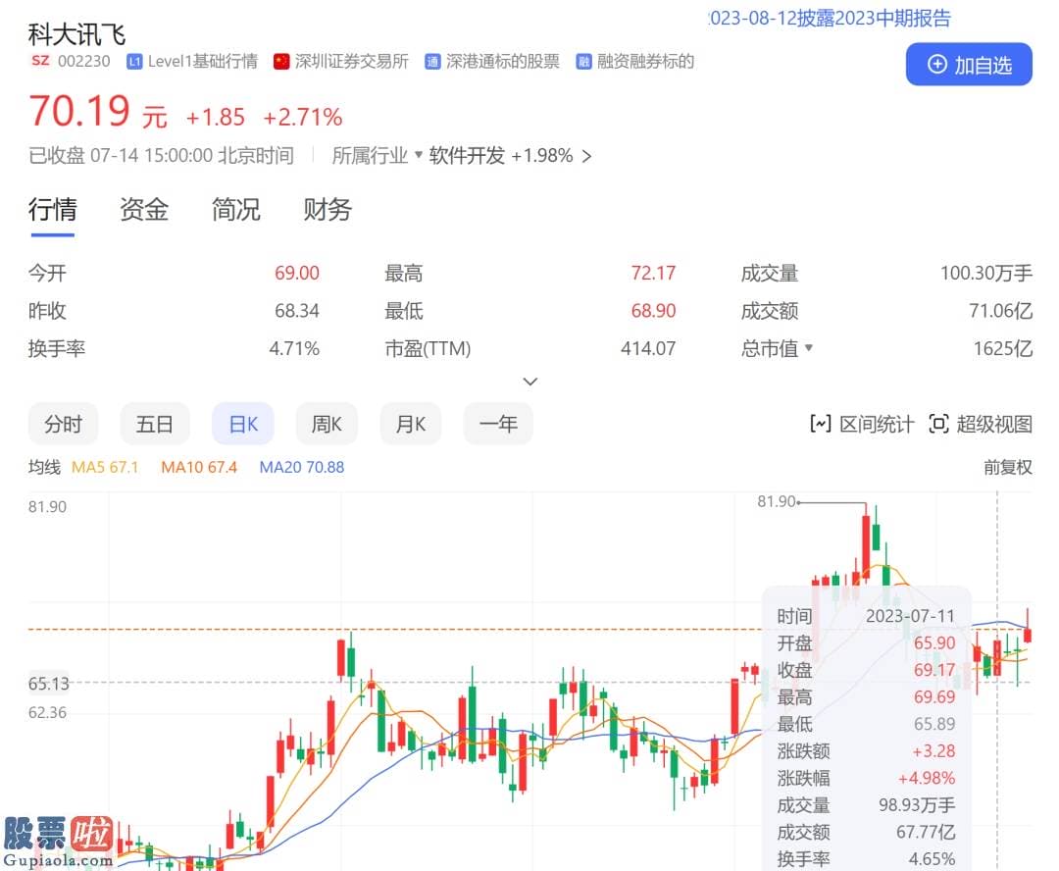The width and height of the screenshot is (1059, 871).
Task: Click the 总市值 value 1625亿
Action: tap(1003, 348)
